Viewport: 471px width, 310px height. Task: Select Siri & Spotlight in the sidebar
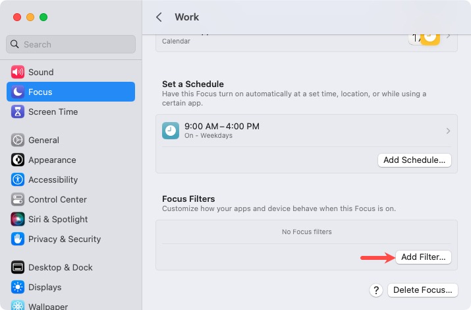[x=70, y=219]
